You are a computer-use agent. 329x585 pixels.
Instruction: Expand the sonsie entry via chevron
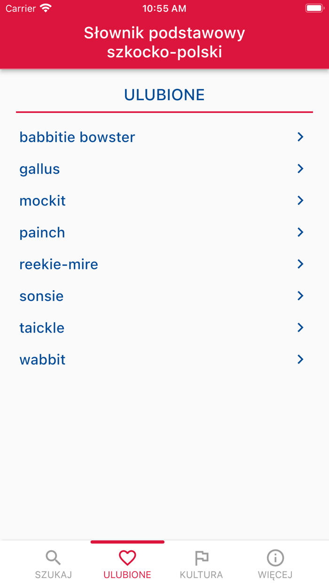click(300, 296)
